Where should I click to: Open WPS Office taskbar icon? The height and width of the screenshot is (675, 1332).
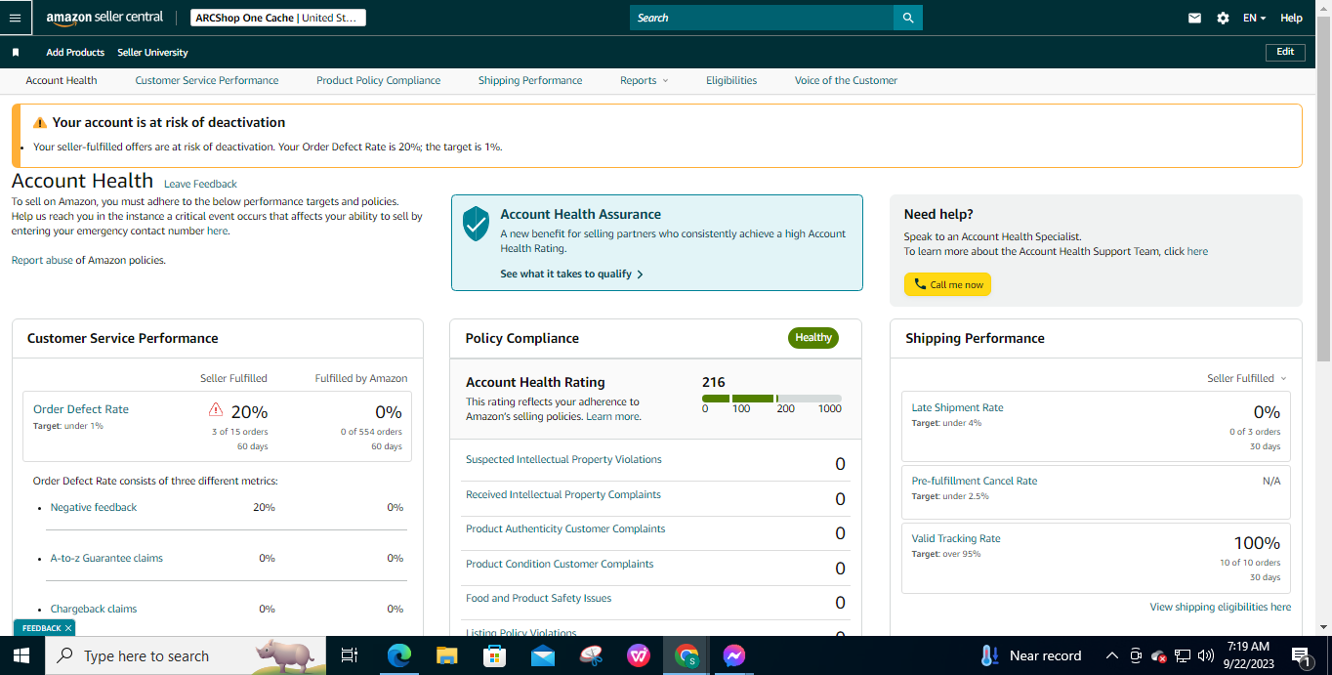[x=639, y=655]
